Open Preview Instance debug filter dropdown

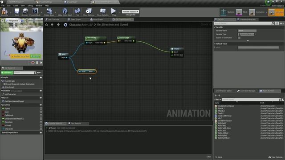tap(130, 12)
